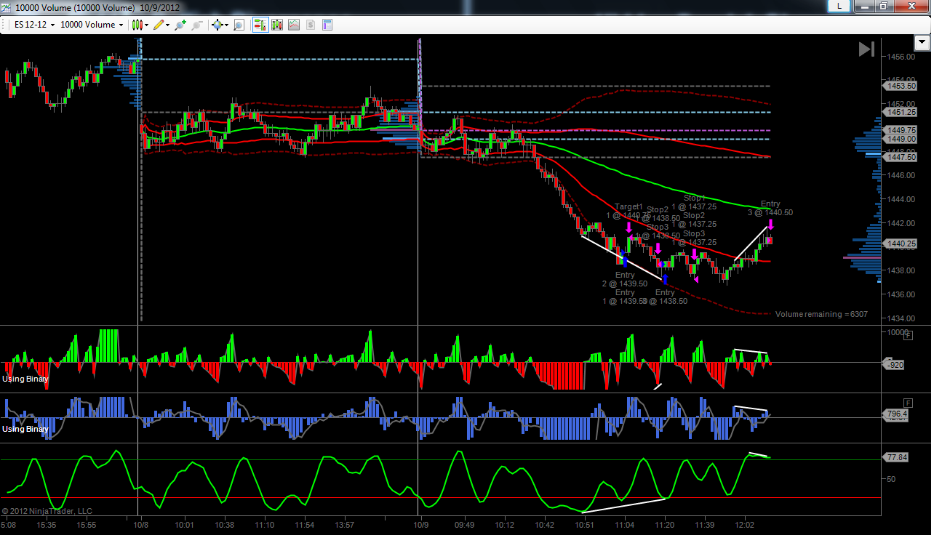Click the Using Binary label in blue panel
Viewport: 934px width, 535px height.
(25, 429)
